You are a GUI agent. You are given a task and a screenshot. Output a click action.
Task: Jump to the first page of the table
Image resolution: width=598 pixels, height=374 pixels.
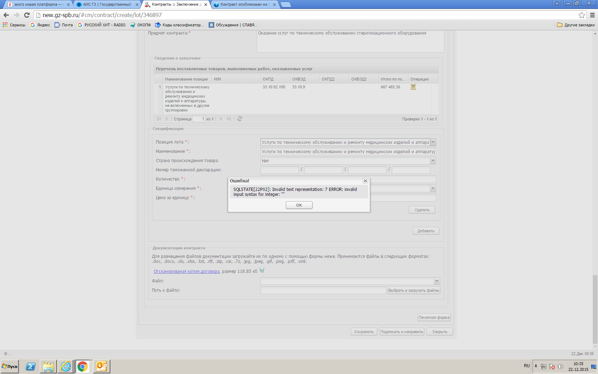pyautogui.click(x=159, y=119)
